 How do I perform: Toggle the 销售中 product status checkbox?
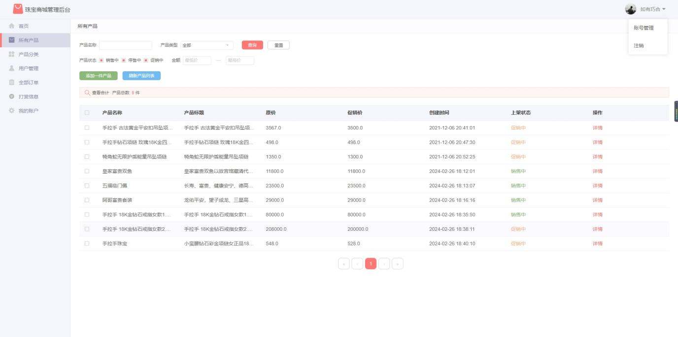click(100, 61)
